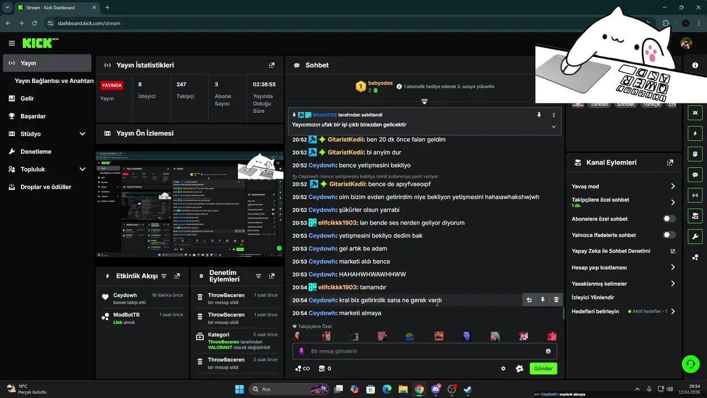Open Discord from the taskbar
Screen dimensions: 707x398
436,389
